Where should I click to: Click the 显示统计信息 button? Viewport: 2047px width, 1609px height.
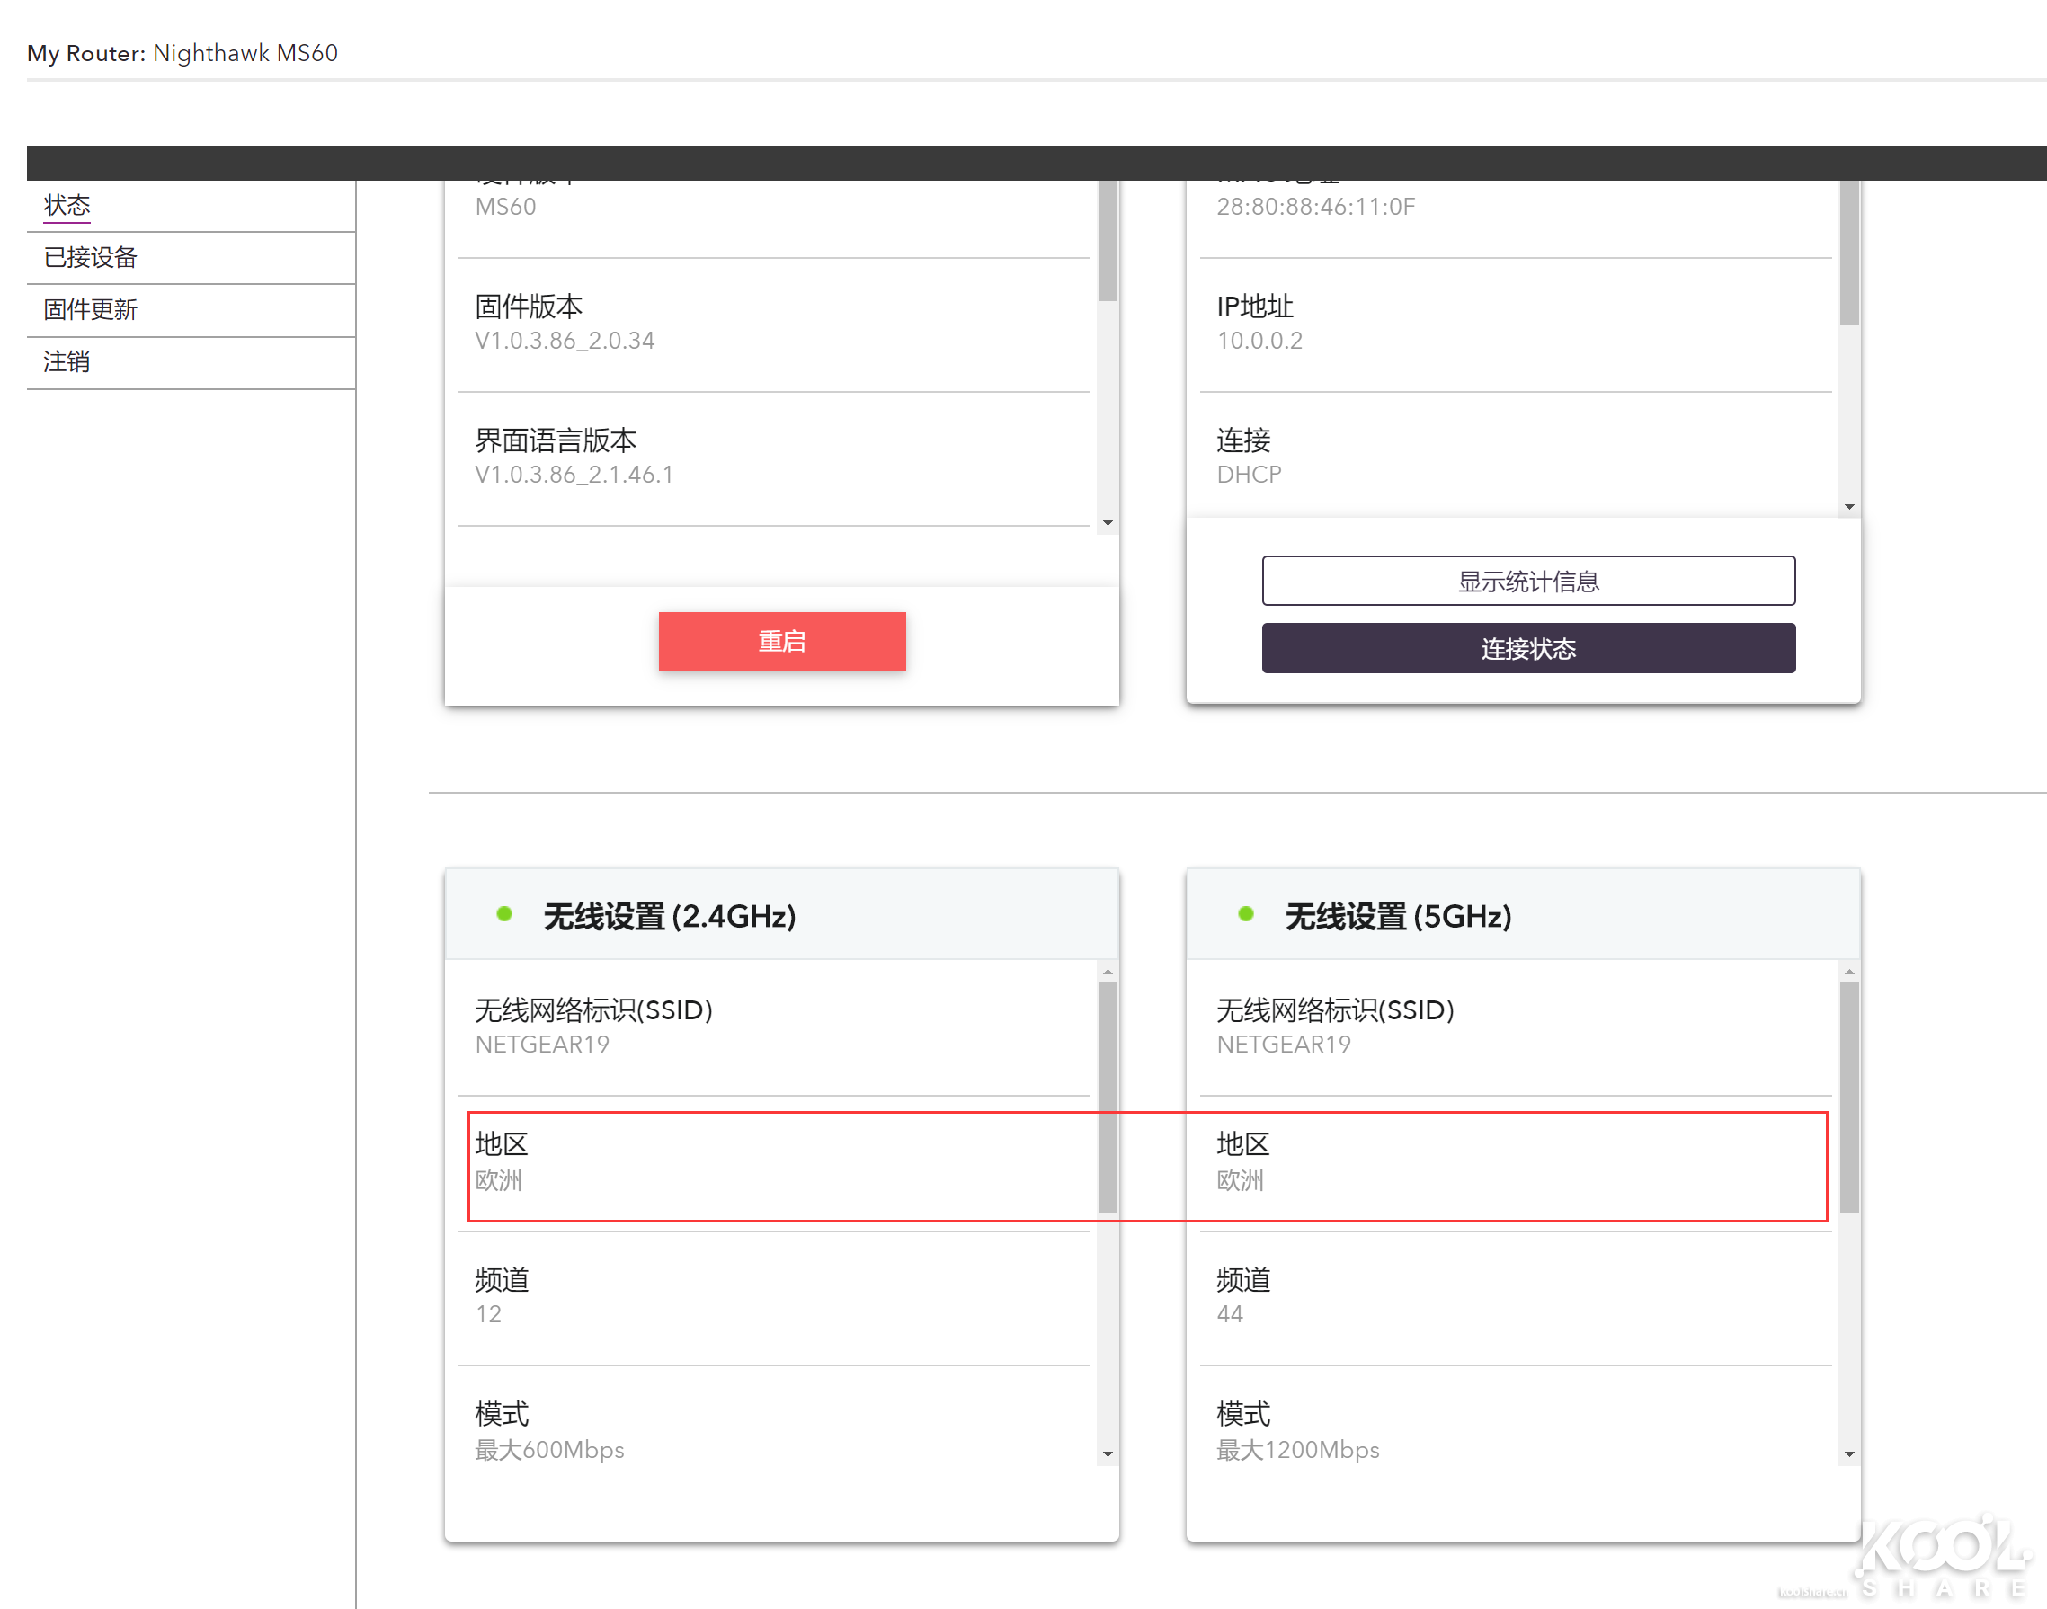coord(1528,582)
